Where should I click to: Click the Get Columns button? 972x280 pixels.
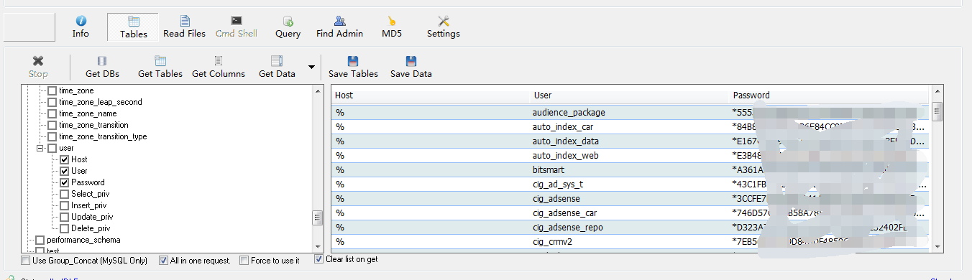coord(218,67)
